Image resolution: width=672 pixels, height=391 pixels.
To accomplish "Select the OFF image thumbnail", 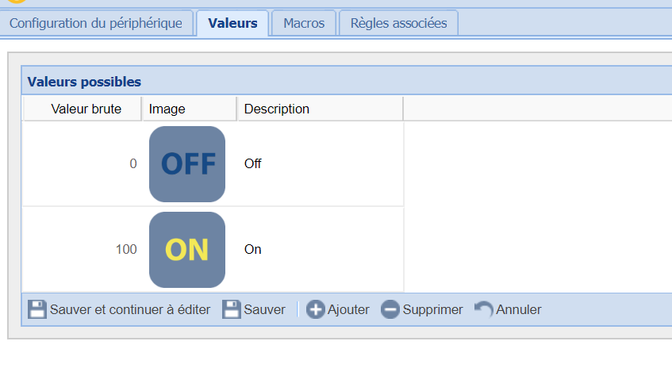I will pos(187,164).
